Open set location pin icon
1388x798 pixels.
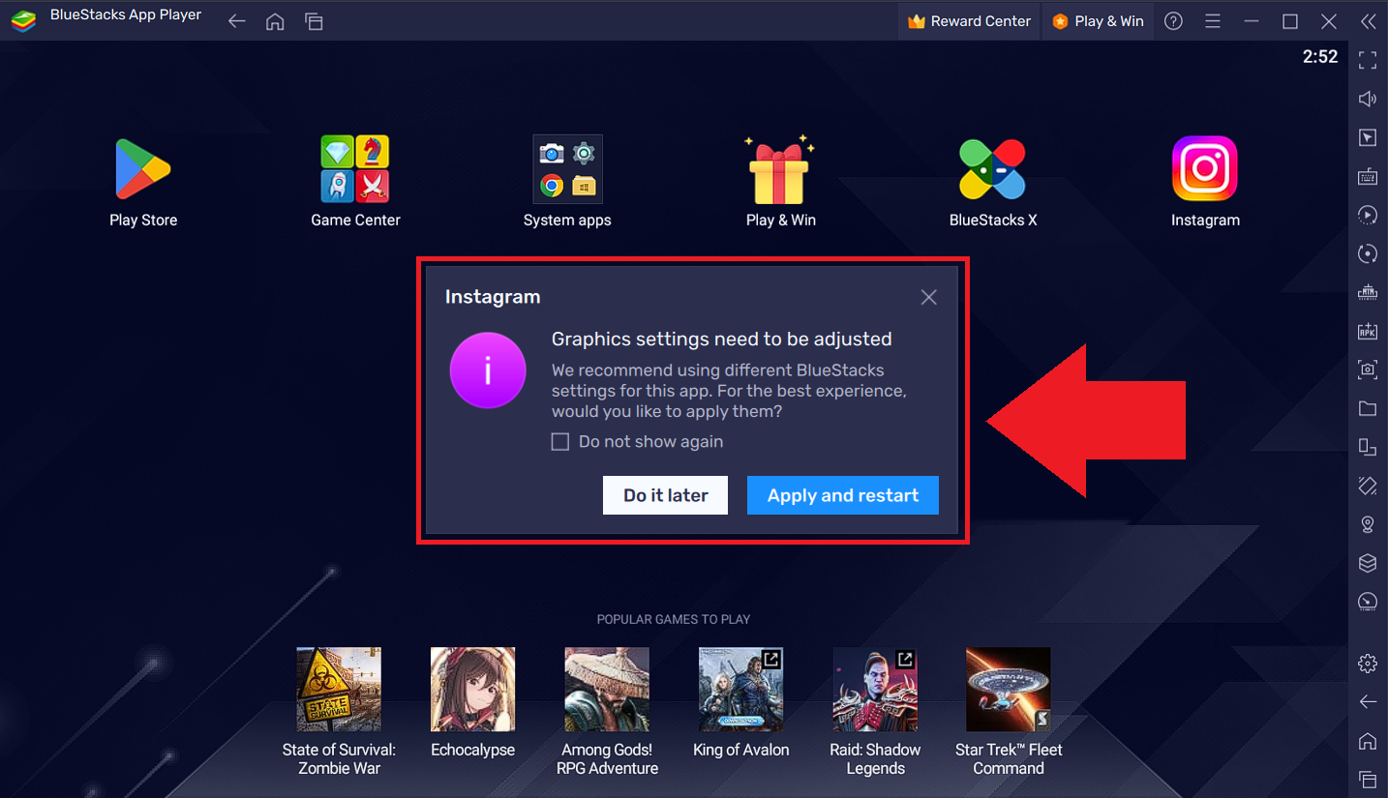[1368, 524]
